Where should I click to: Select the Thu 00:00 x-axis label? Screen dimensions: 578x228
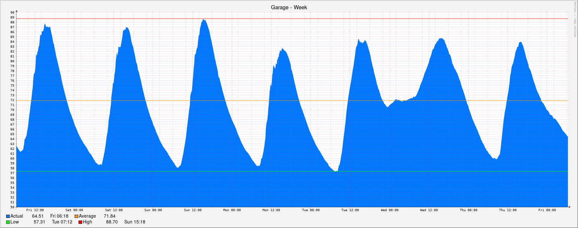tap(468, 210)
